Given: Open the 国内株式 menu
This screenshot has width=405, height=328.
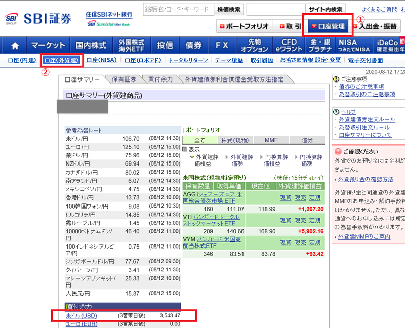Looking at the screenshot, I should (x=91, y=46).
